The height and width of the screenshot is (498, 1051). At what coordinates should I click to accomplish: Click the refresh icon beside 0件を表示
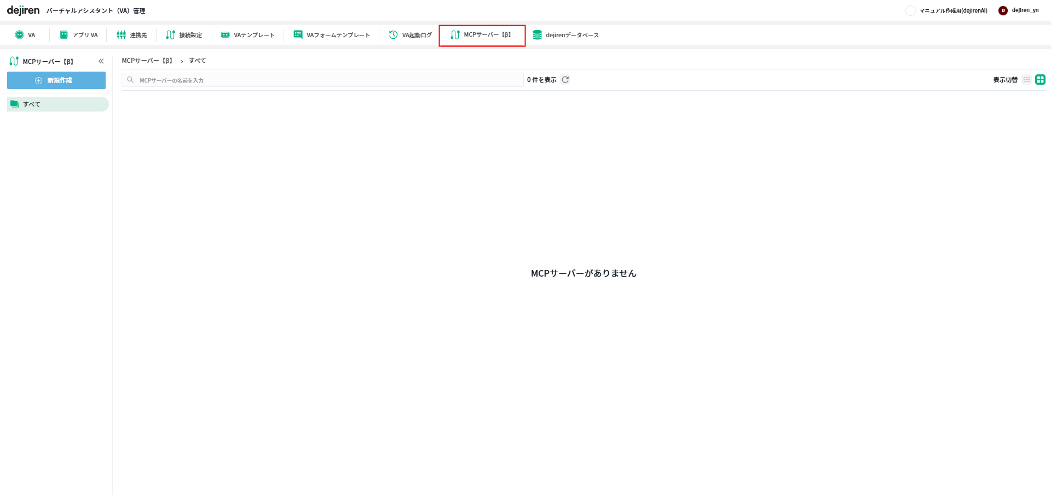[x=565, y=80]
